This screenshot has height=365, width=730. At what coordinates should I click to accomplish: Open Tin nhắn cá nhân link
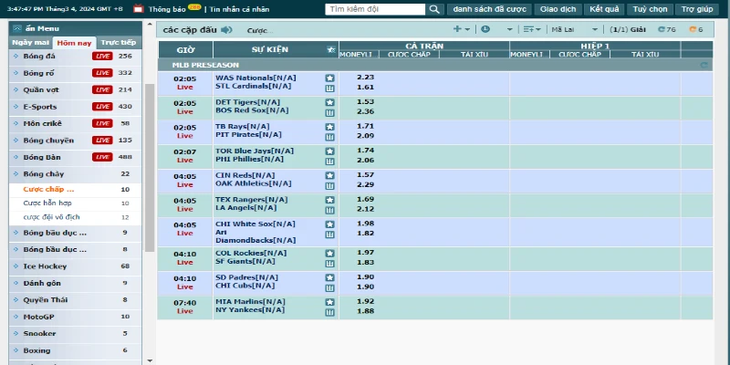(x=239, y=9)
